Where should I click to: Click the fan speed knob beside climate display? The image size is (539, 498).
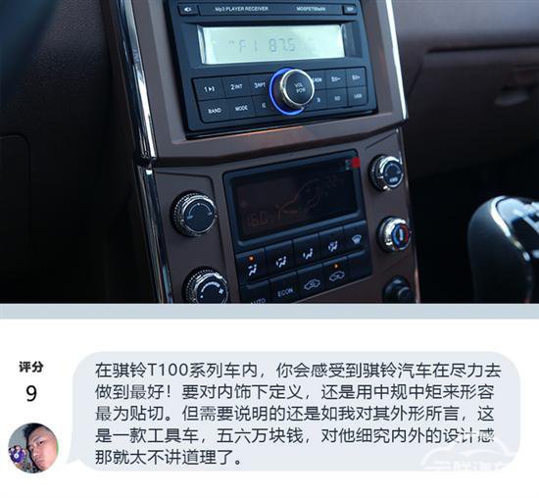[195, 214]
